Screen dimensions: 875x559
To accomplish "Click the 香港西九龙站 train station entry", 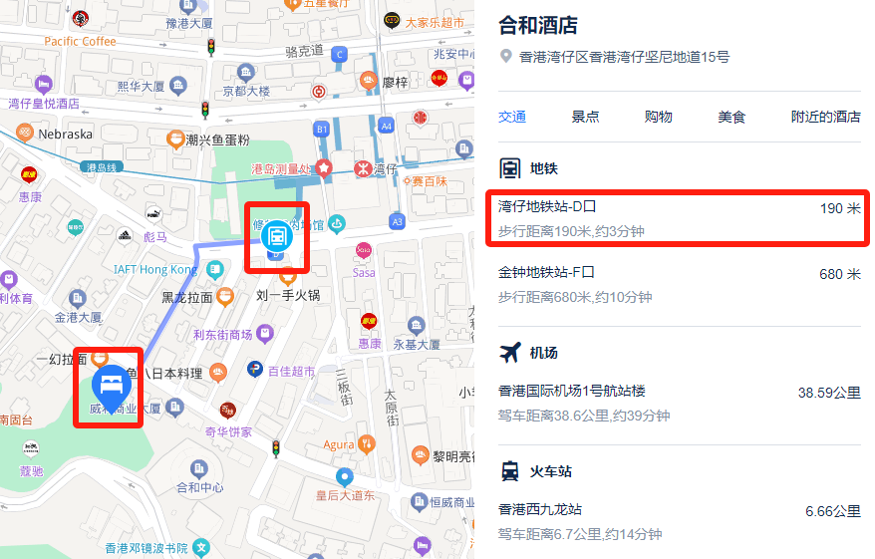I will click(x=679, y=521).
